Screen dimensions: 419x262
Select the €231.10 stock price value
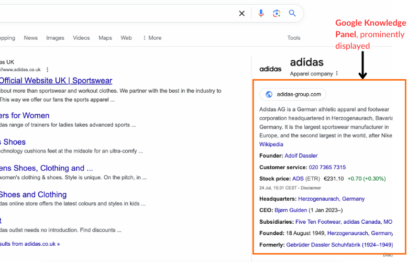pos(334,179)
